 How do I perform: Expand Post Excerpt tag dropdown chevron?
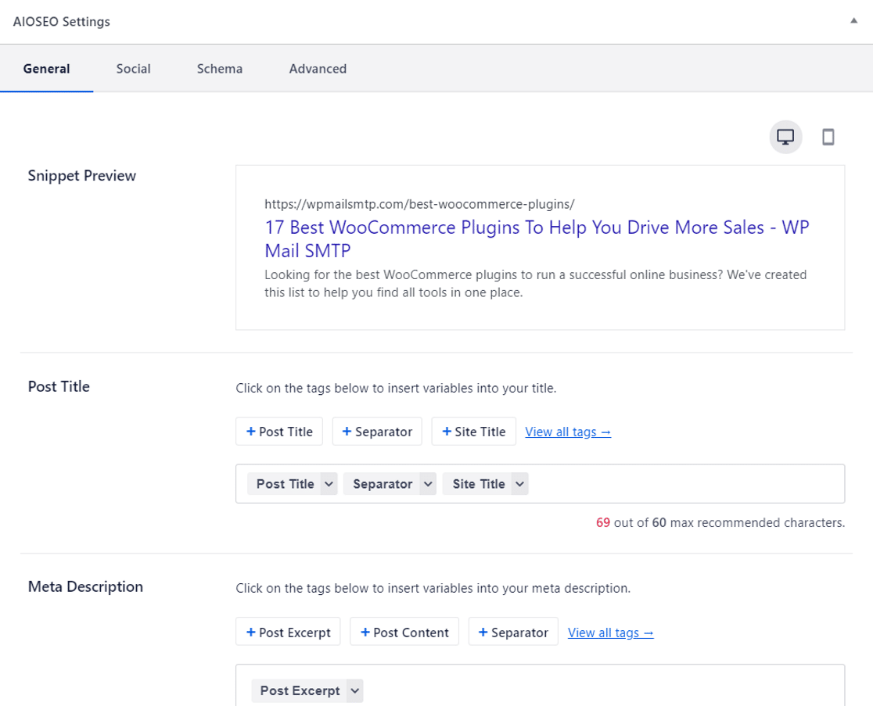[355, 690]
